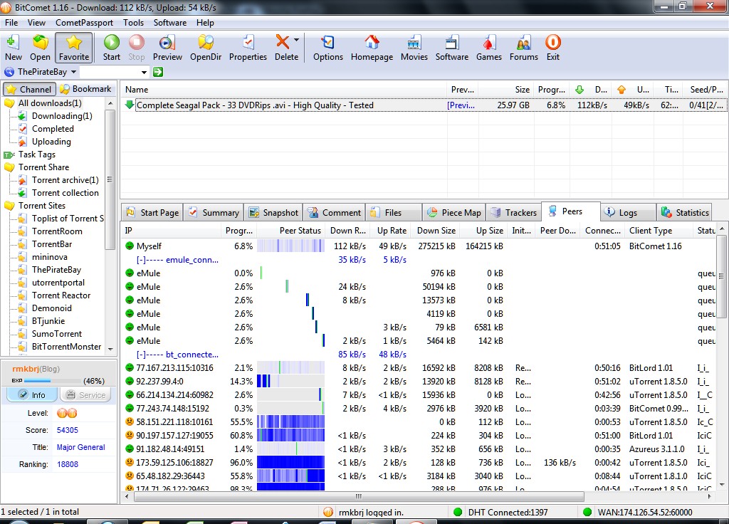Open the Tools menu
This screenshot has width=729, height=524.
coord(133,22)
